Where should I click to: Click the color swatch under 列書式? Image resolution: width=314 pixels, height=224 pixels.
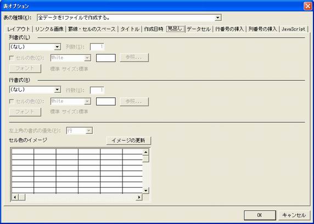[106, 58]
